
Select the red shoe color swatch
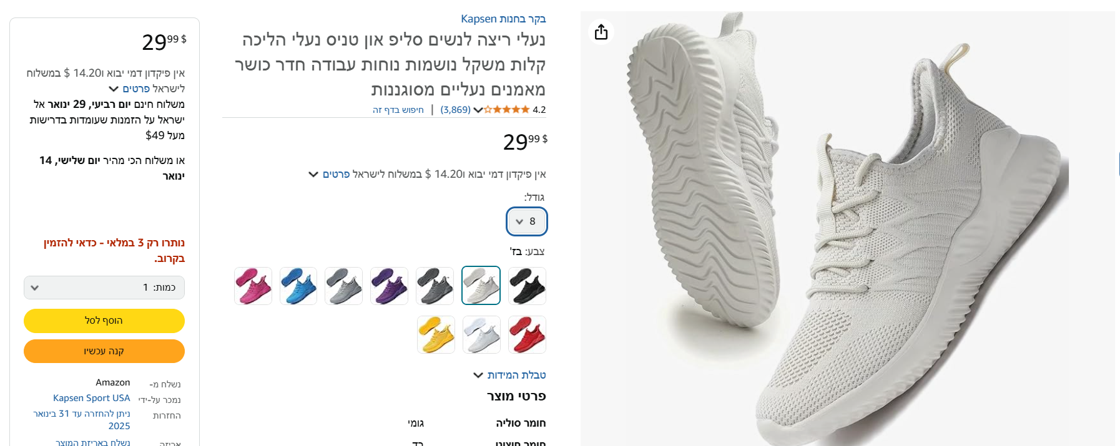[527, 334]
